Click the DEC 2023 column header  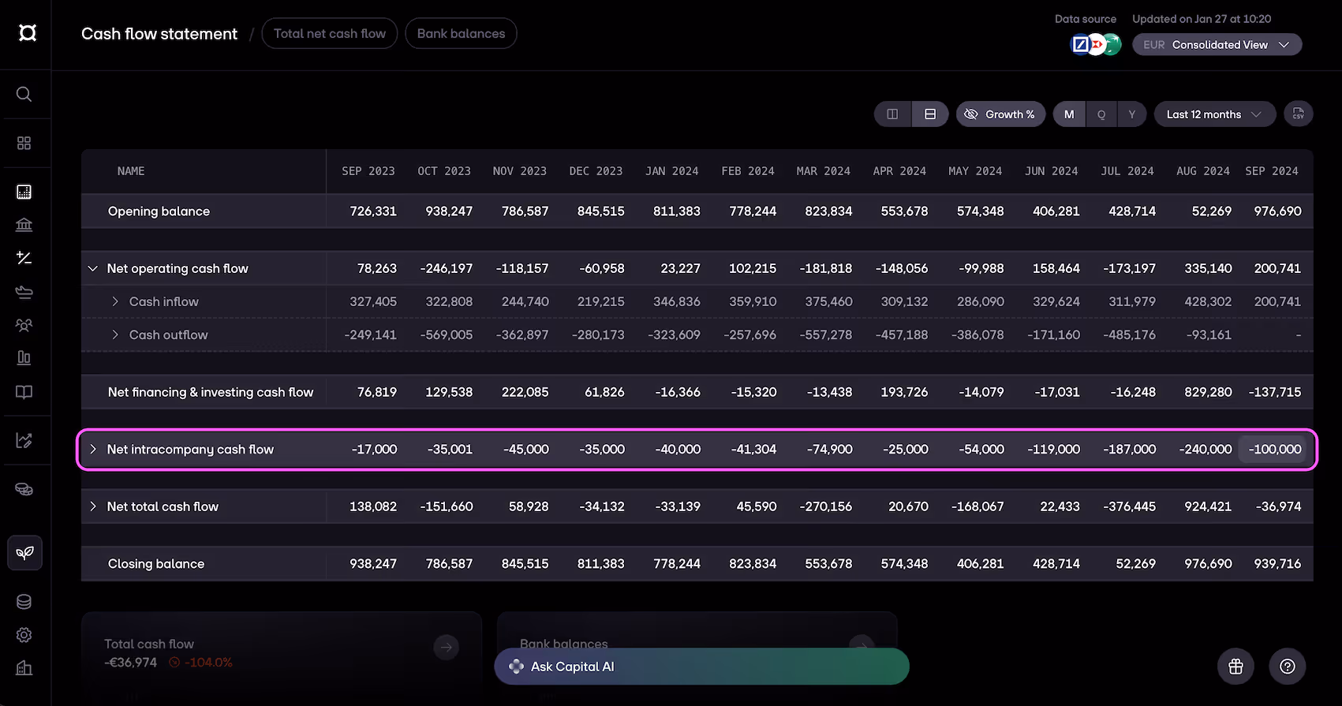click(x=596, y=171)
